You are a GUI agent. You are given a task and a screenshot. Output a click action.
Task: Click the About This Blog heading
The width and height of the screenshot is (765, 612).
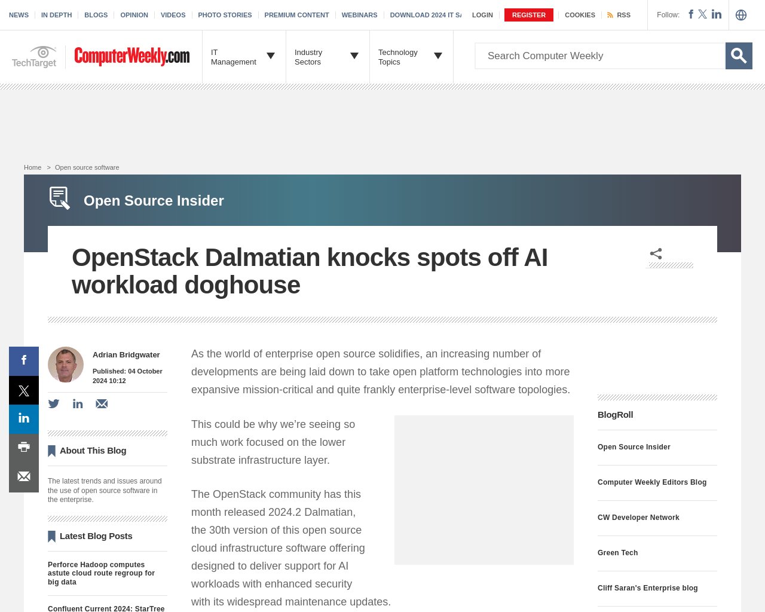click(93, 451)
